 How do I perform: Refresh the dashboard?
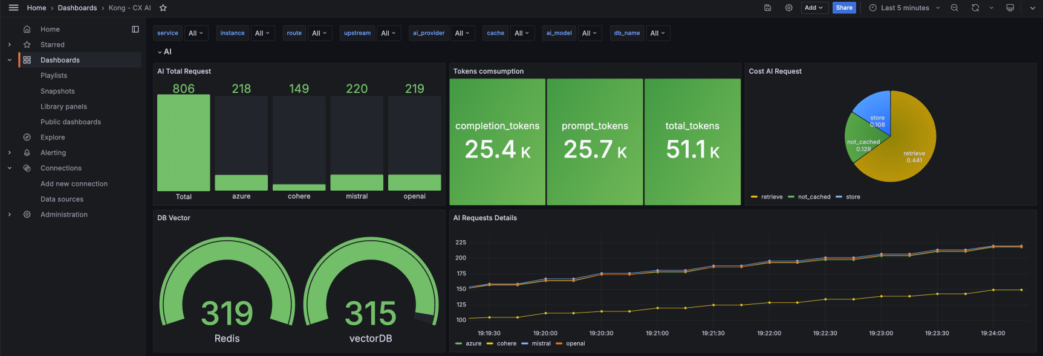975,8
